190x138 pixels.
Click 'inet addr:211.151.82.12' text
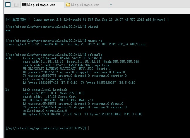pyautogui.click(x=43, y=62)
